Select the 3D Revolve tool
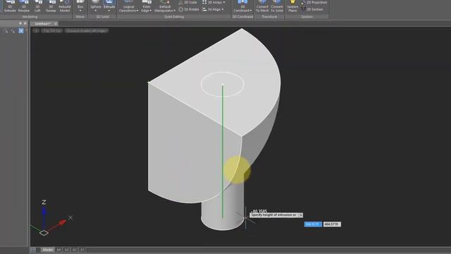Image resolution: width=451 pixels, height=254 pixels. coord(24,6)
